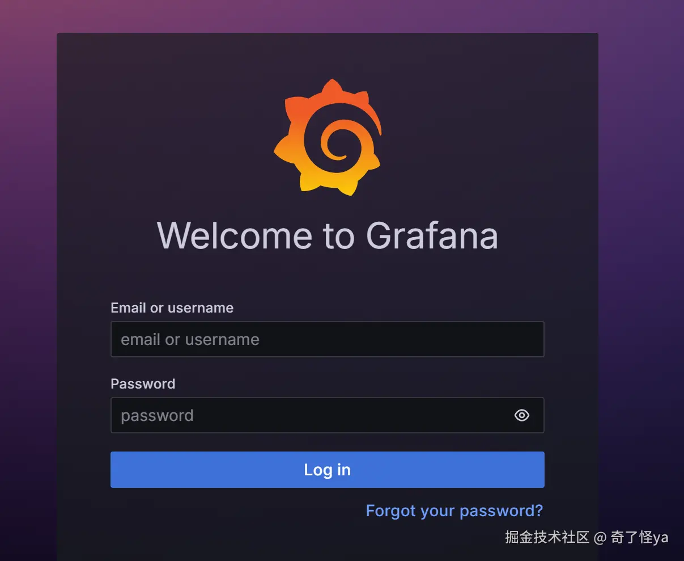The height and width of the screenshot is (561, 684).
Task: Start password recovery via Forgot your password
Action: 454,511
